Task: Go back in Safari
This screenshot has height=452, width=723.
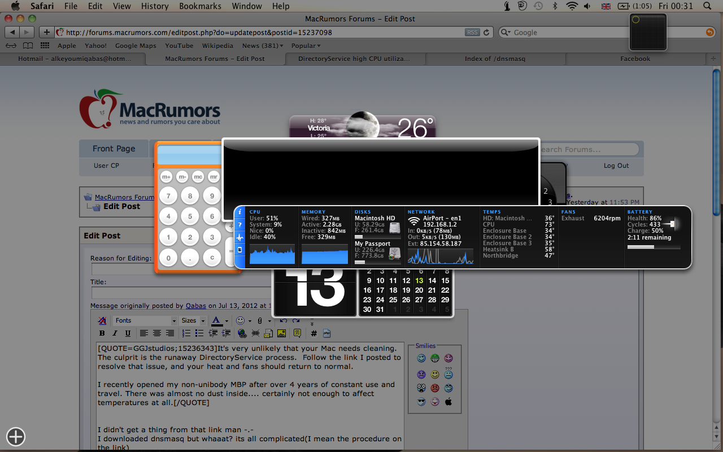Action: coord(12,32)
